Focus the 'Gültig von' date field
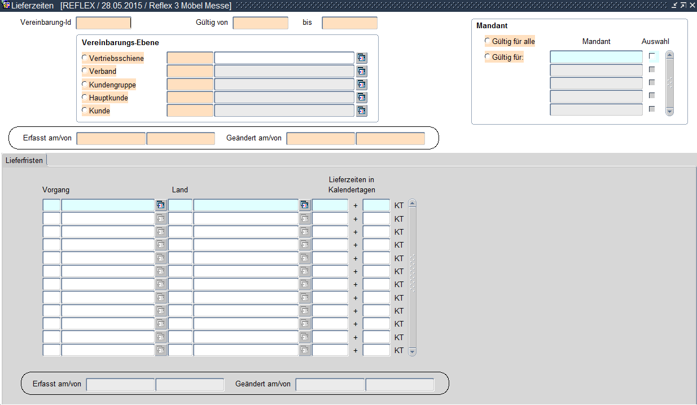Screen dimensions: 697x405 click(x=260, y=23)
